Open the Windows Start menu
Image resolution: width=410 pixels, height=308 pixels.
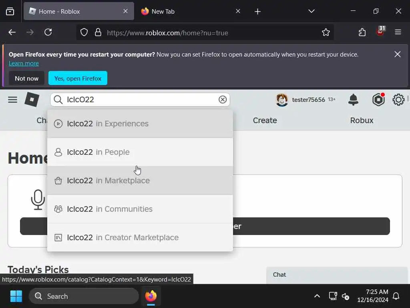[x=16, y=296]
